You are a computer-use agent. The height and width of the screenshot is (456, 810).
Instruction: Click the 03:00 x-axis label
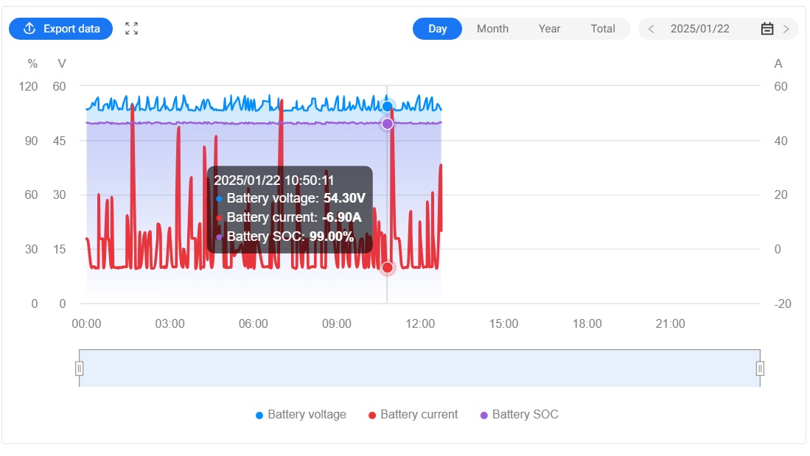tap(170, 324)
